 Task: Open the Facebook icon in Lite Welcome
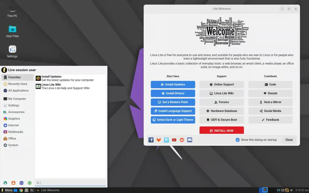(151, 140)
